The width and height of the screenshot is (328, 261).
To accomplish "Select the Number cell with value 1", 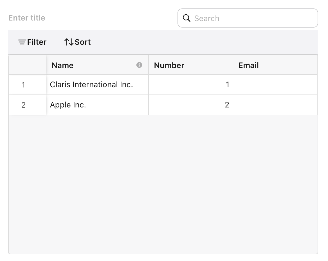I will pyautogui.click(x=191, y=85).
